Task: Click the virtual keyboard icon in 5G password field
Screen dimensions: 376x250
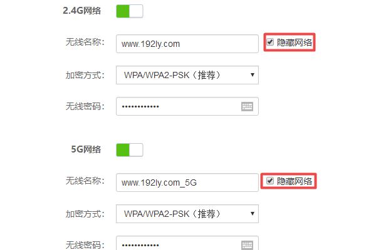Action: click(247, 245)
